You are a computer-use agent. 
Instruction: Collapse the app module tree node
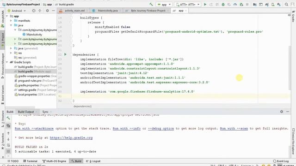[x=7, y=16]
